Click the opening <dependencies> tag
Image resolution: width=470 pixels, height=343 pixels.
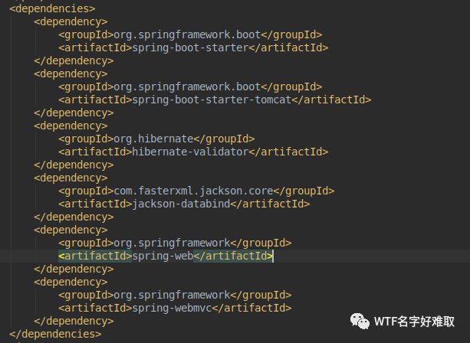coord(52,8)
